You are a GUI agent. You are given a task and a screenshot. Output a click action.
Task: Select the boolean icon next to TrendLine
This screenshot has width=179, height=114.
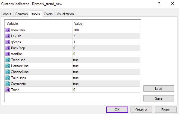coord(7,60)
